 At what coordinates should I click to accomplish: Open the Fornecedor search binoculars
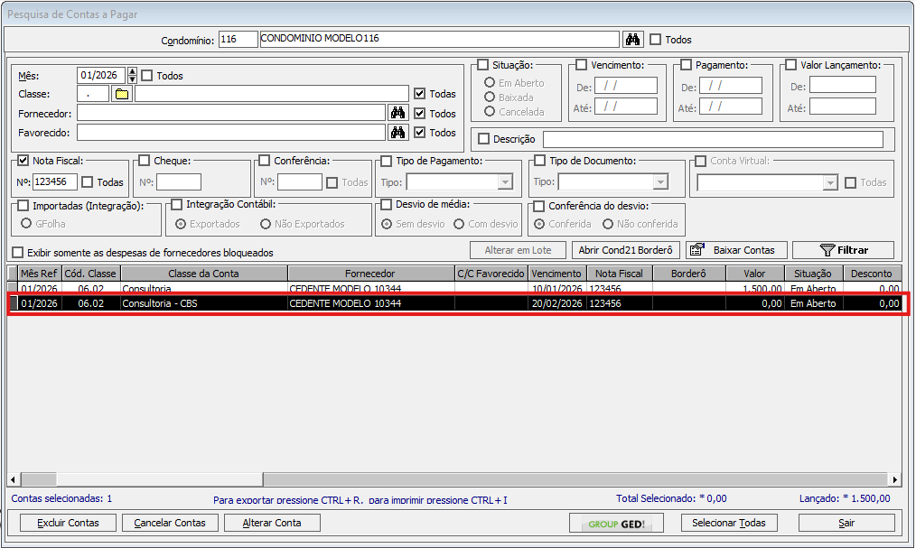(397, 113)
